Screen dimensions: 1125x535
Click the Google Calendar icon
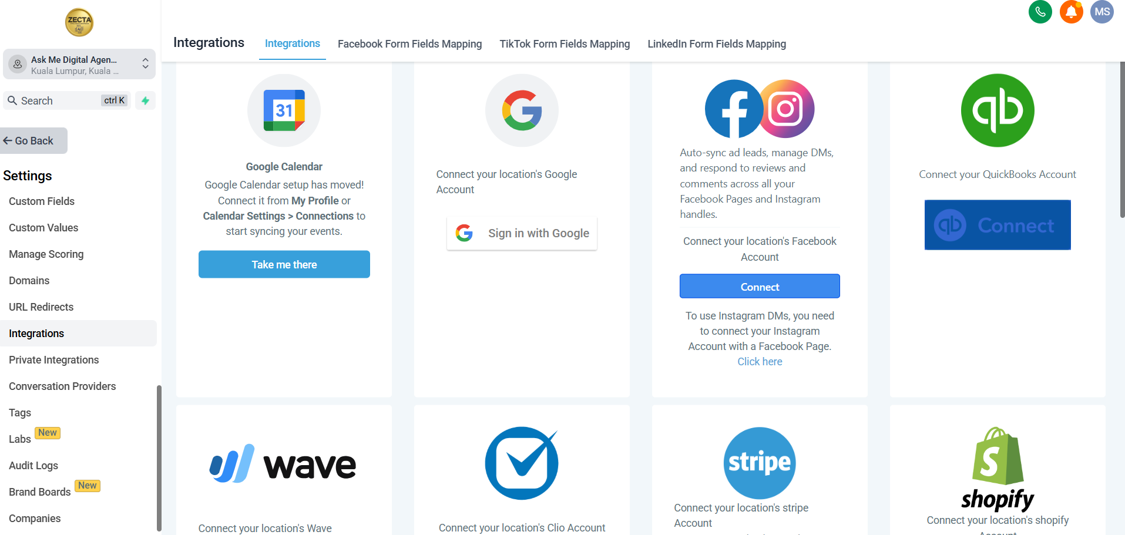[284, 110]
